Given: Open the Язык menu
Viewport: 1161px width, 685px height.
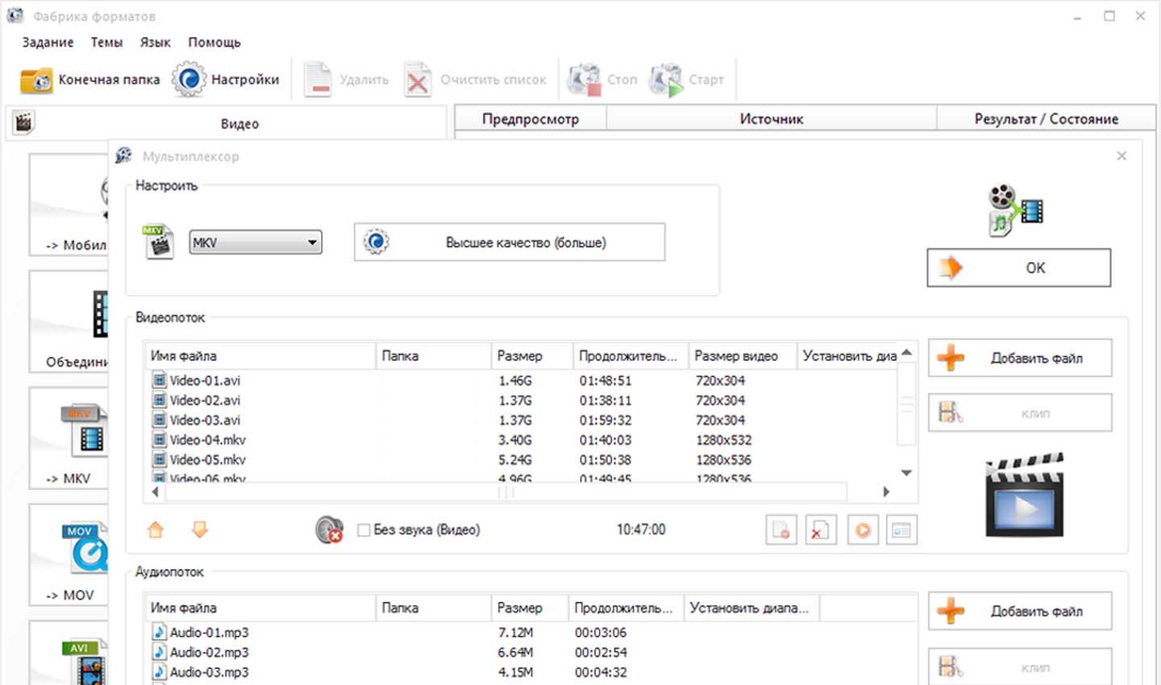Looking at the screenshot, I should point(155,42).
